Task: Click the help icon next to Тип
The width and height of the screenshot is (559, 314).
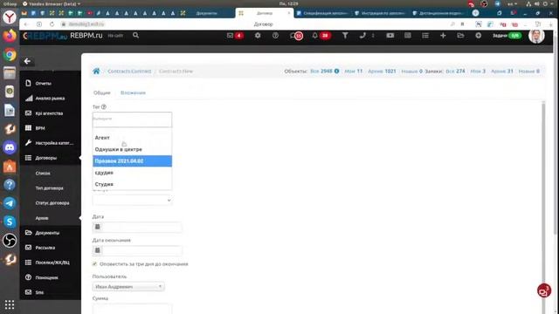Action: [x=104, y=106]
